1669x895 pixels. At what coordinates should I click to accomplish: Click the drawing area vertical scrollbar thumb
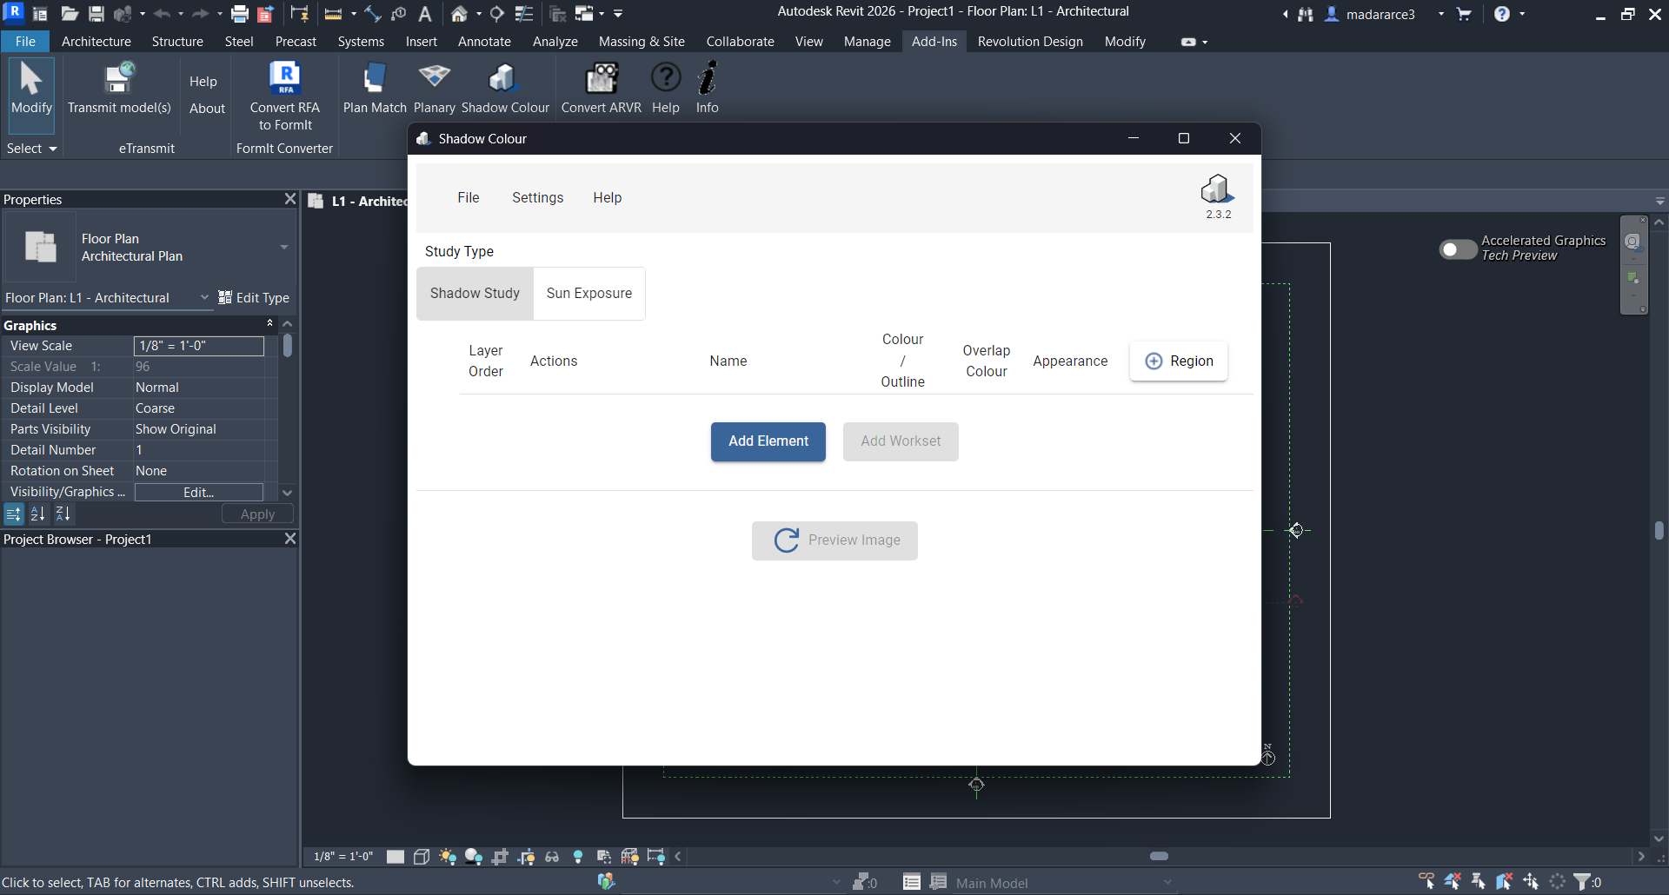(x=1659, y=530)
